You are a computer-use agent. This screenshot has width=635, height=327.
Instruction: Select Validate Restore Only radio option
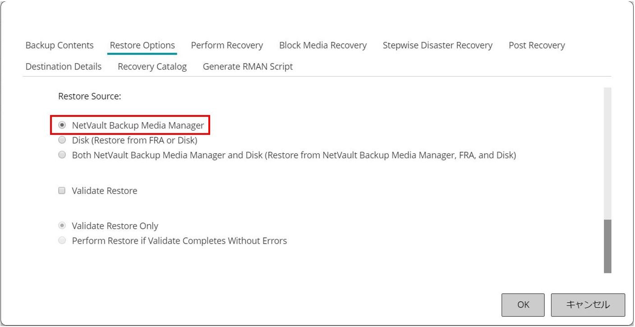(x=62, y=226)
